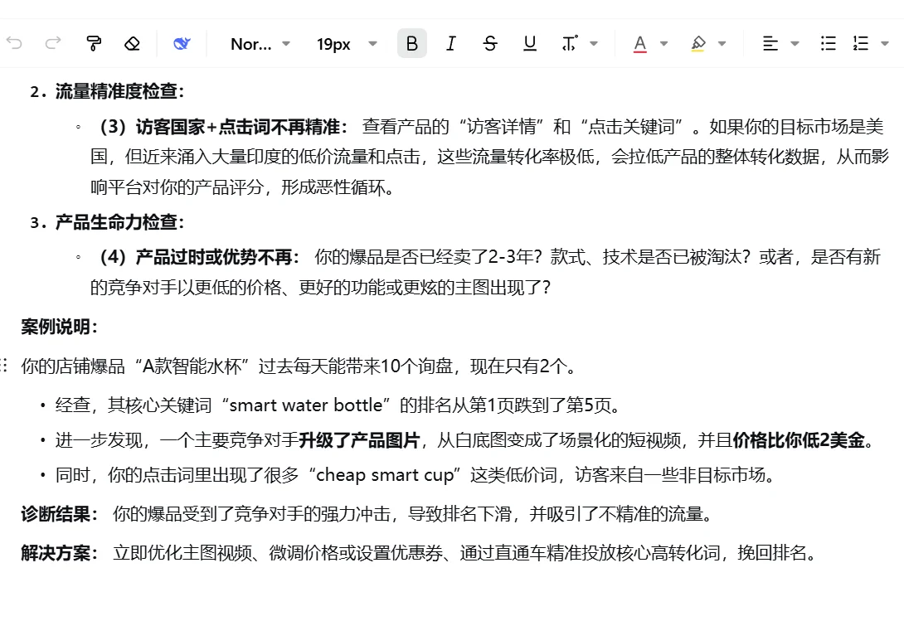Open the highlight color dropdown arrow
Viewport: 904px width, 621px height.
pyautogui.click(x=722, y=43)
